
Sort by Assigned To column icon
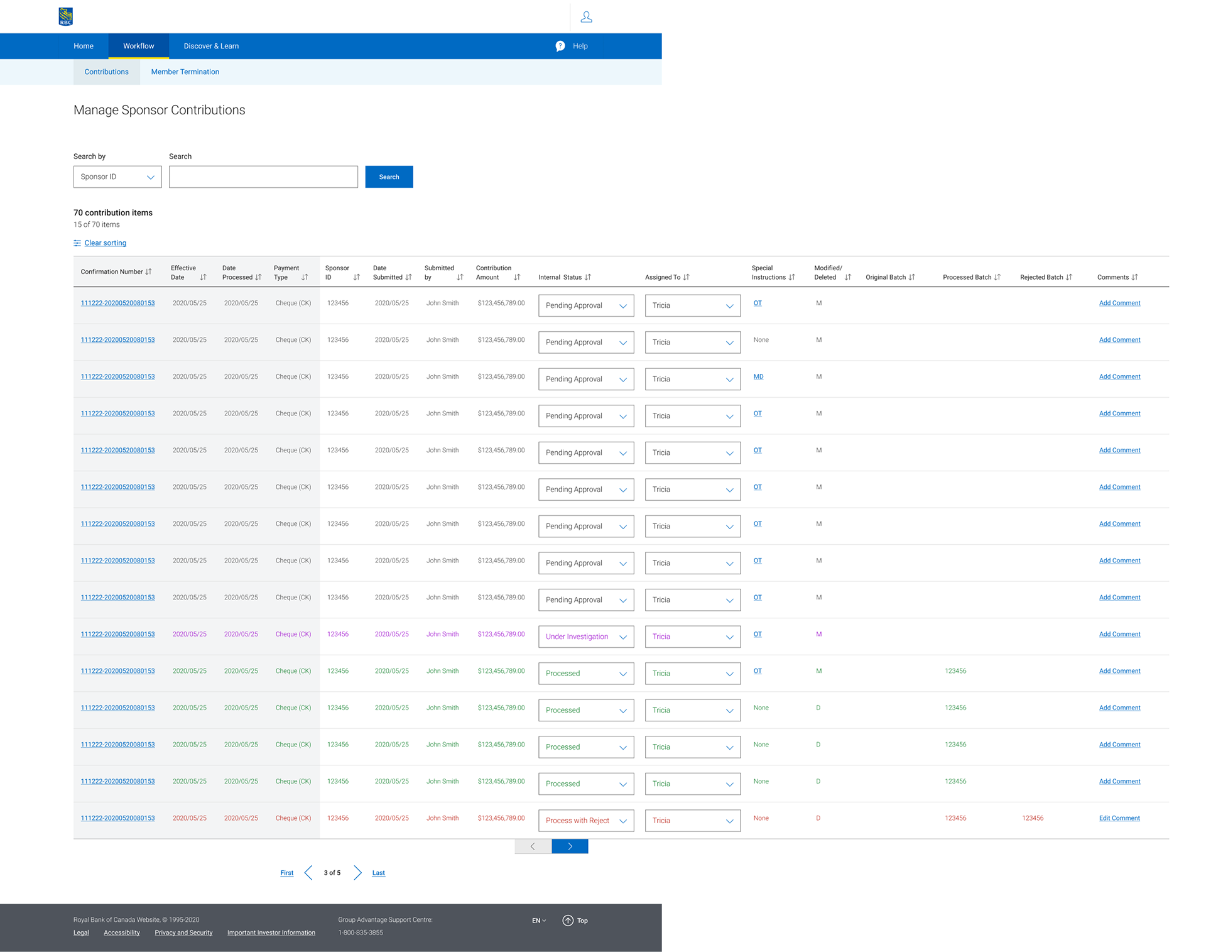tap(687, 277)
